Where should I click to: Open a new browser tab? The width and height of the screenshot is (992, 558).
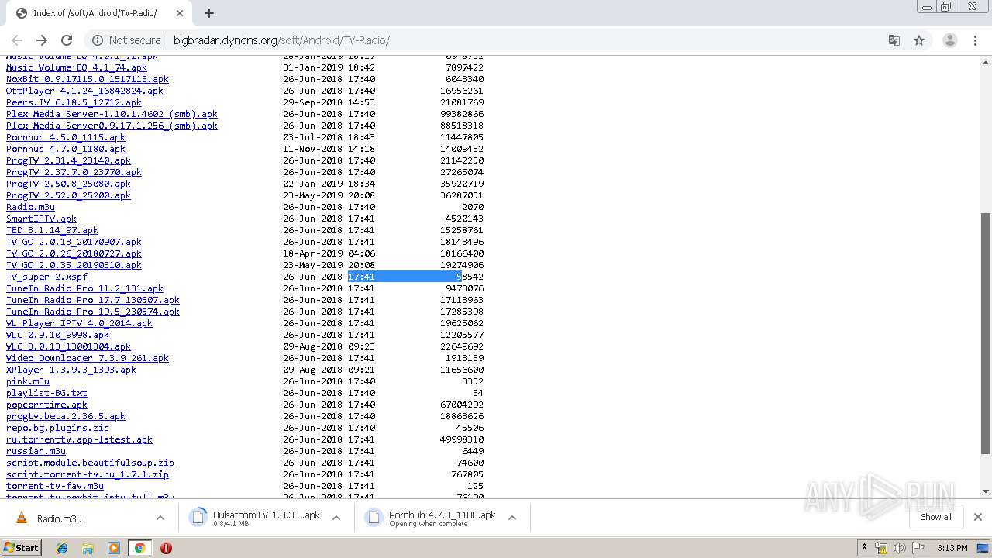coord(208,13)
